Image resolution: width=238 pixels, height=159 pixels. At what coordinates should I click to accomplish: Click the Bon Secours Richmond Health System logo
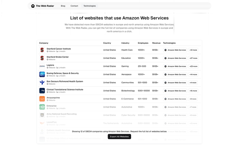(x=42, y=82)
